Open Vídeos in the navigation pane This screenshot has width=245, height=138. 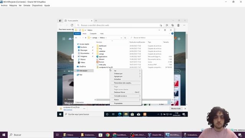click(83, 62)
